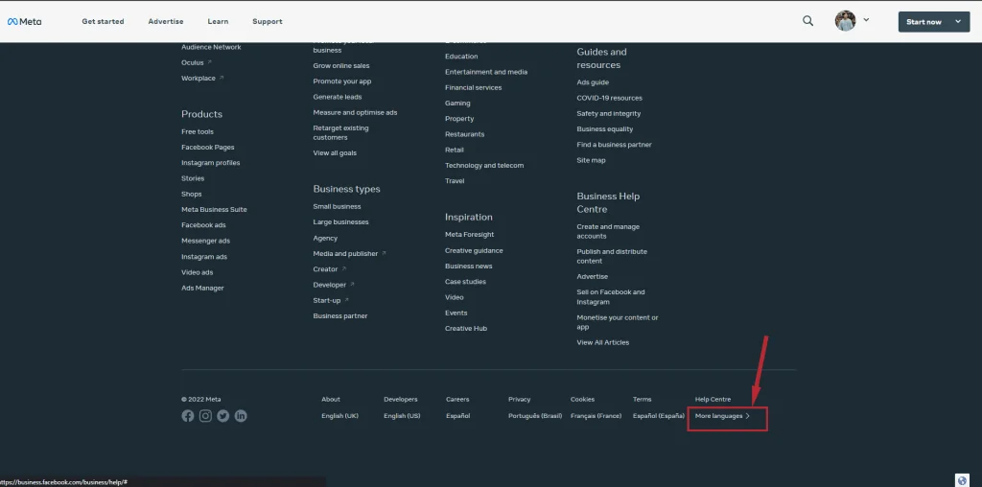
Task: Click Grow online sales link
Action: 341,66
